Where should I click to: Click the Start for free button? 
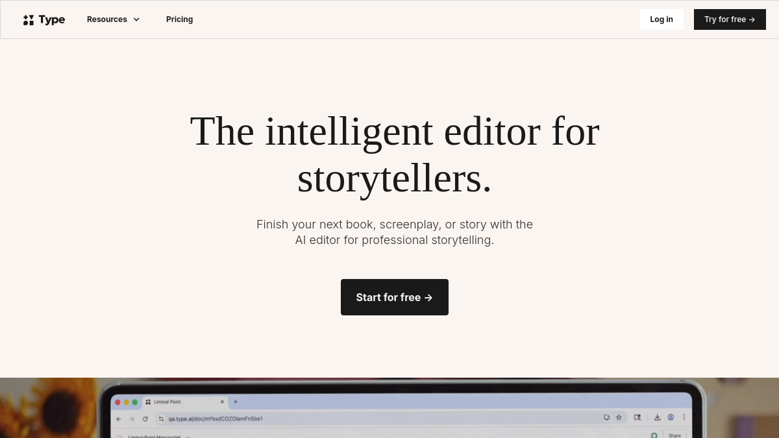[395, 297]
